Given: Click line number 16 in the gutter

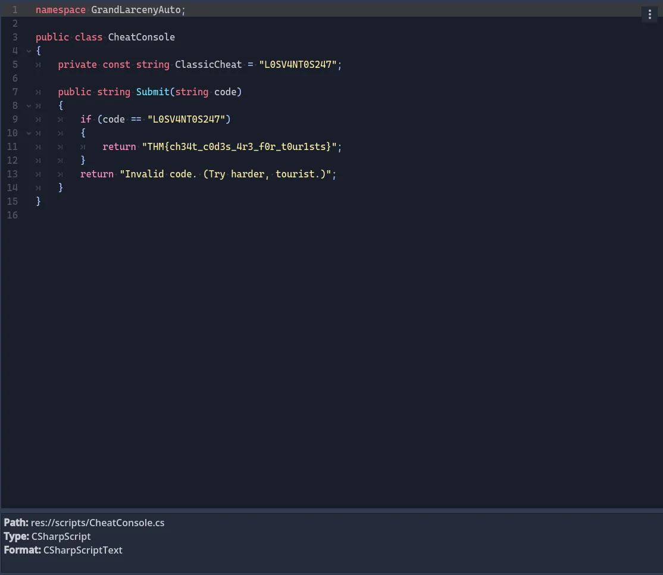Looking at the screenshot, I should (12, 215).
